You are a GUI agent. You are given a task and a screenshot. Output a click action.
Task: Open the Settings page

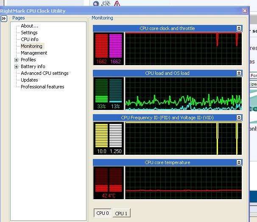tap(29, 33)
